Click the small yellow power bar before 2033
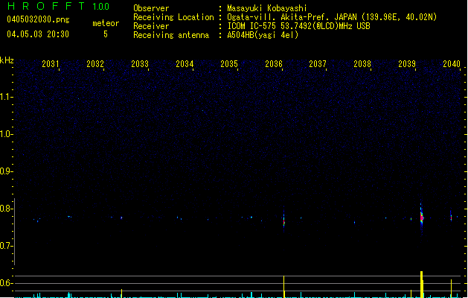This screenshot has height=298, width=468. tap(121, 294)
